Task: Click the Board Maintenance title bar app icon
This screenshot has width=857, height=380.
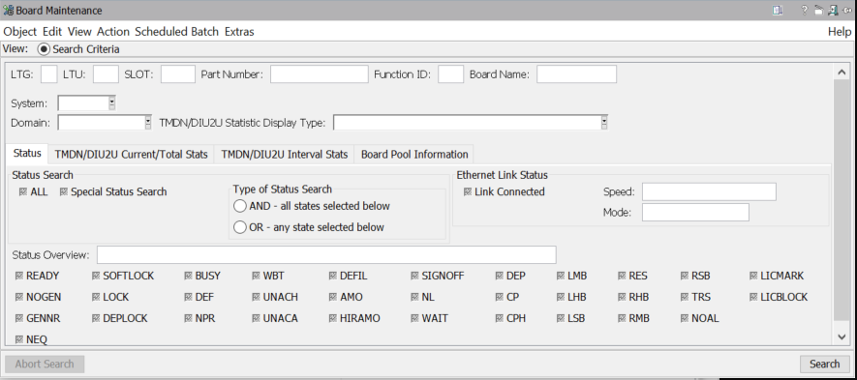Action: [8, 11]
